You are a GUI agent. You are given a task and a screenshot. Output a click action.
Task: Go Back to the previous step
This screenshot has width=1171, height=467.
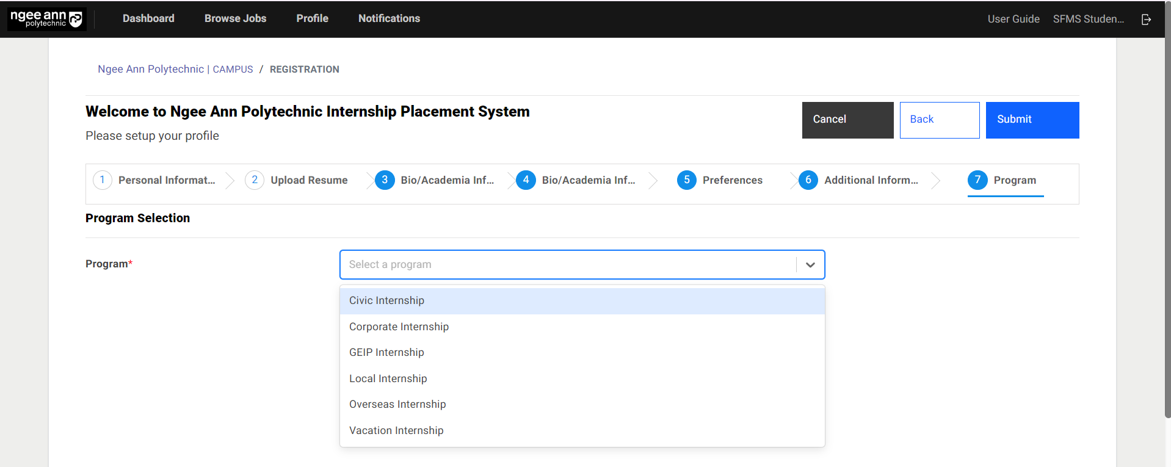(939, 120)
